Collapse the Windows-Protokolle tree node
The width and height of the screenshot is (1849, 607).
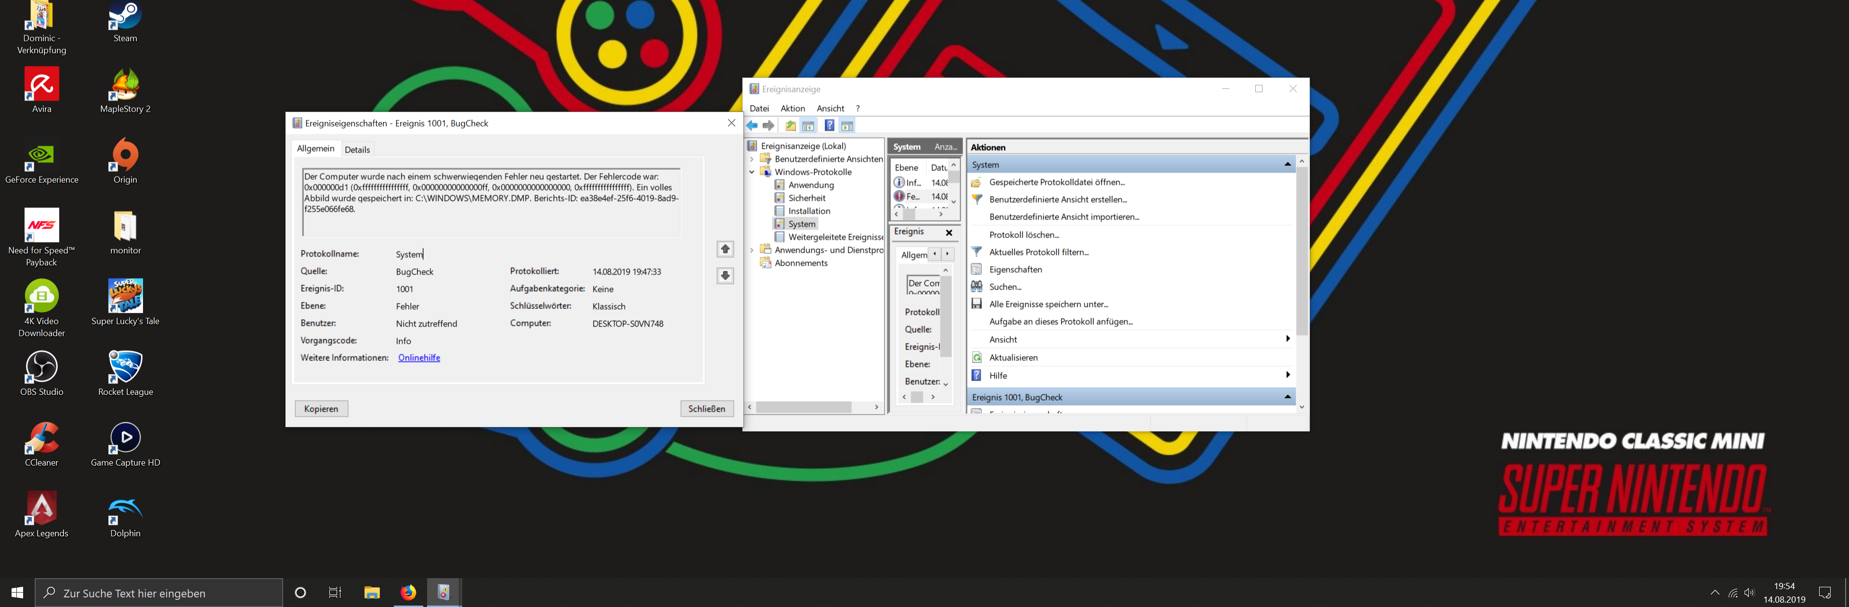(752, 172)
